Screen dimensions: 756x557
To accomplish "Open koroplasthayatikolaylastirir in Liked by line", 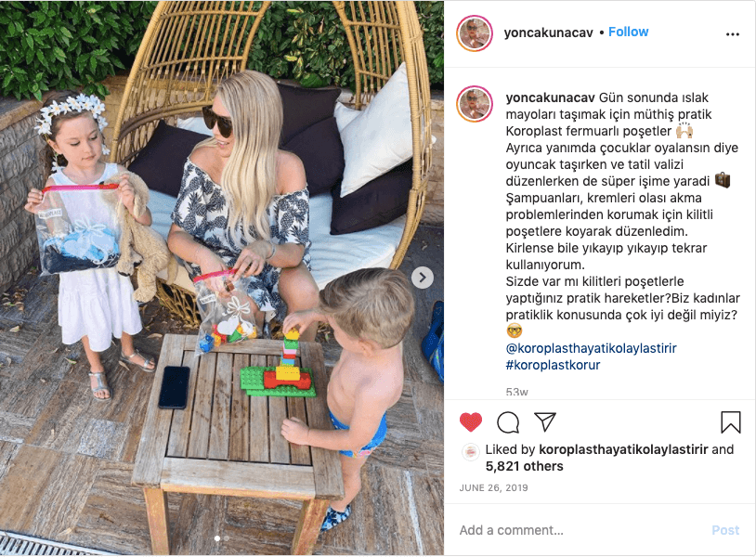I will 623,449.
